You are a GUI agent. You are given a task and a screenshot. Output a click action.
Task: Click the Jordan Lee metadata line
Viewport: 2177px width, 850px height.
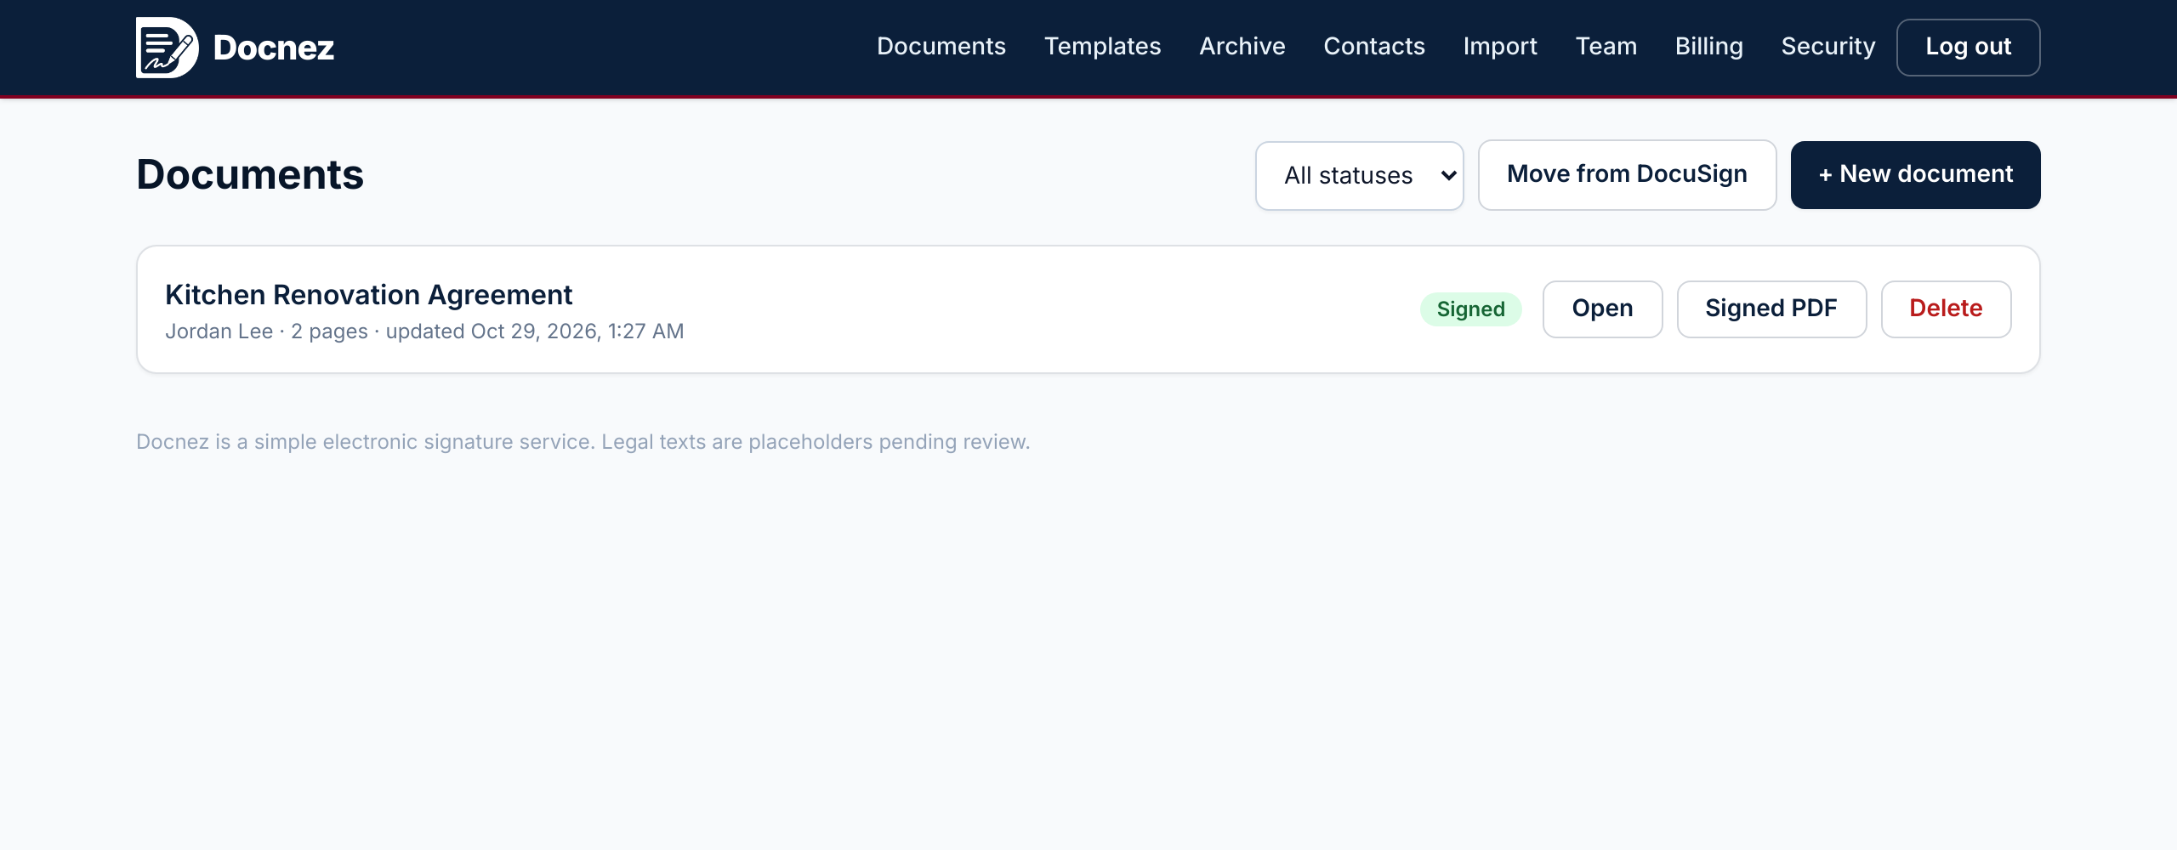tap(424, 331)
